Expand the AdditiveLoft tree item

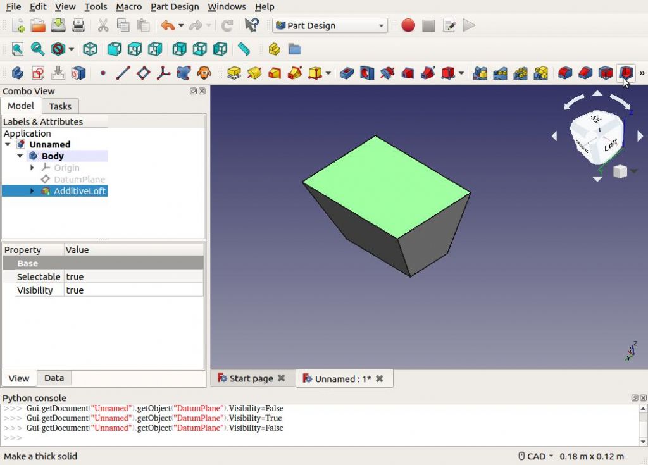(32, 191)
